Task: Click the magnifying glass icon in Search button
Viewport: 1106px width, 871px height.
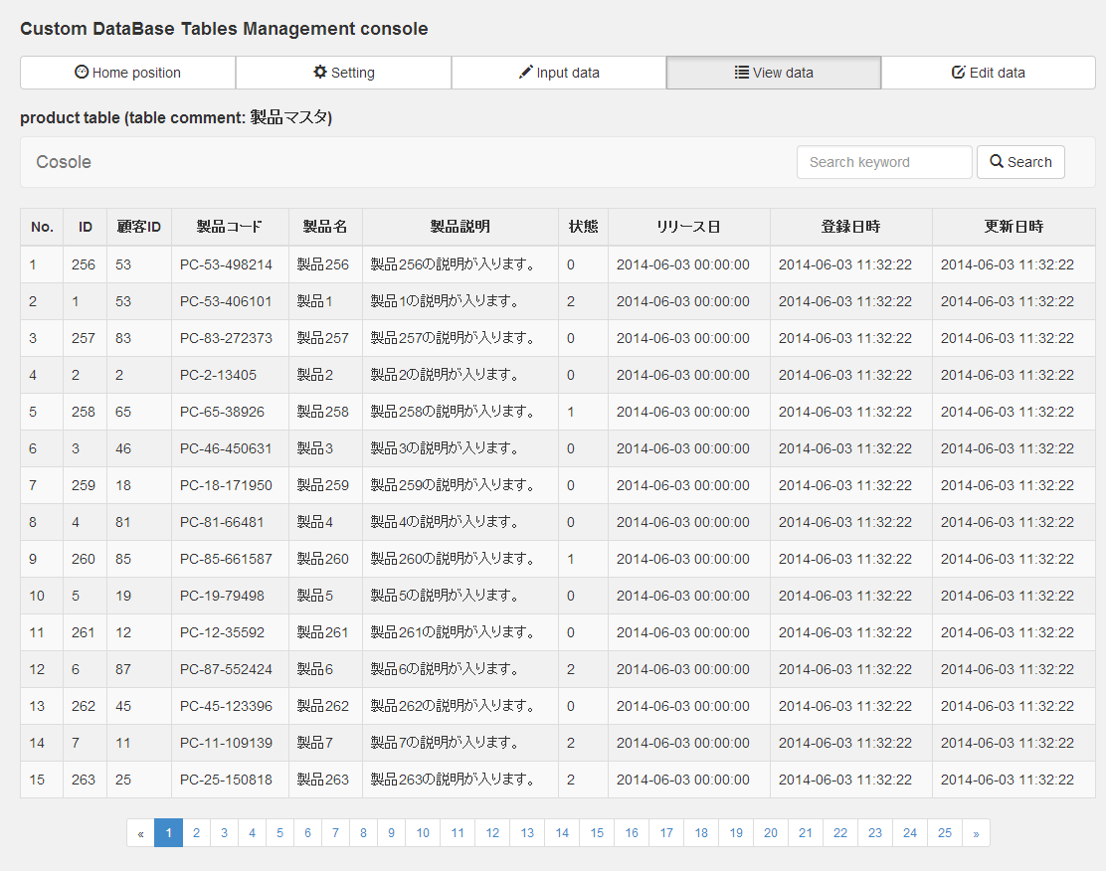Action: (x=996, y=161)
